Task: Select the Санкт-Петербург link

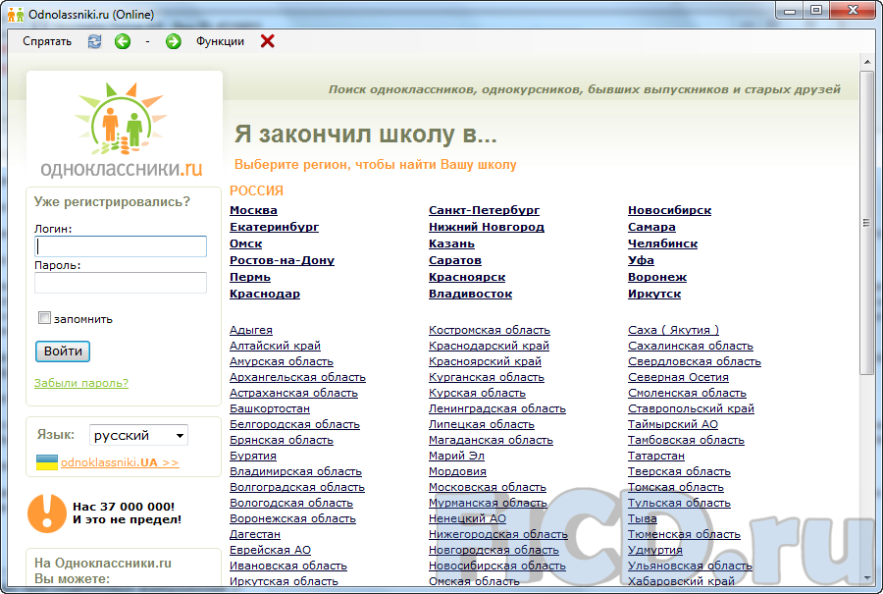Action: (x=484, y=210)
